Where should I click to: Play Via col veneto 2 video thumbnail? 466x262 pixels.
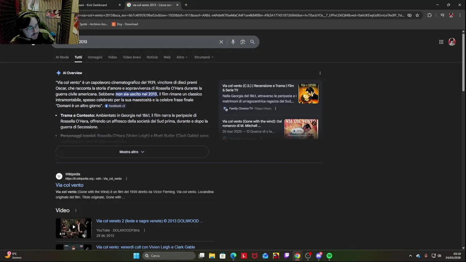(74, 228)
